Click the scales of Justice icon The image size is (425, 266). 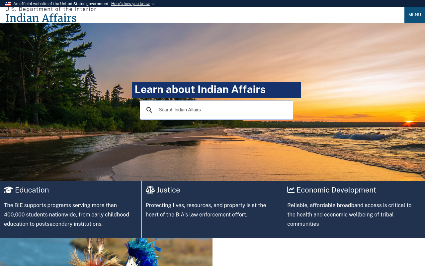pos(150,190)
